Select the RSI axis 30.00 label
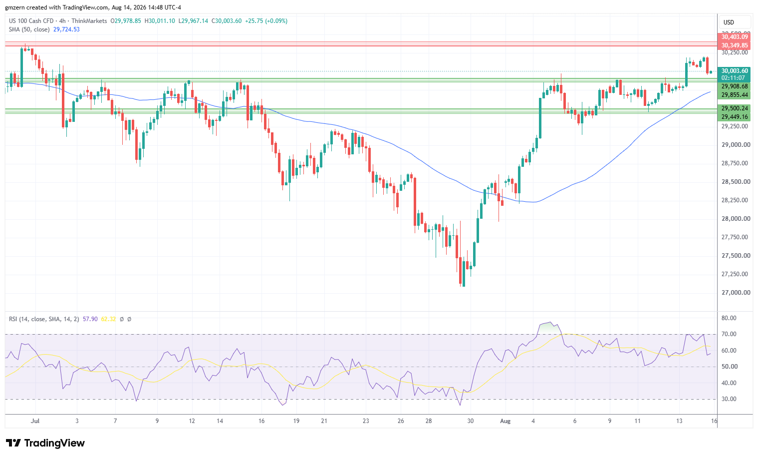 (729, 399)
